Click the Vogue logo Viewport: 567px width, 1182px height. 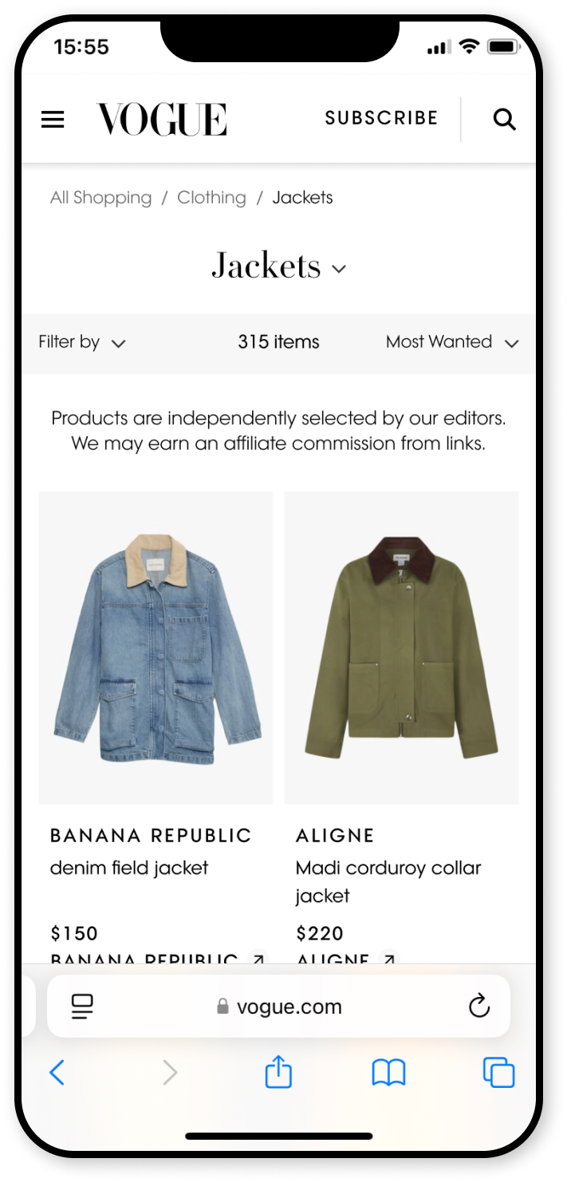click(162, 120)
